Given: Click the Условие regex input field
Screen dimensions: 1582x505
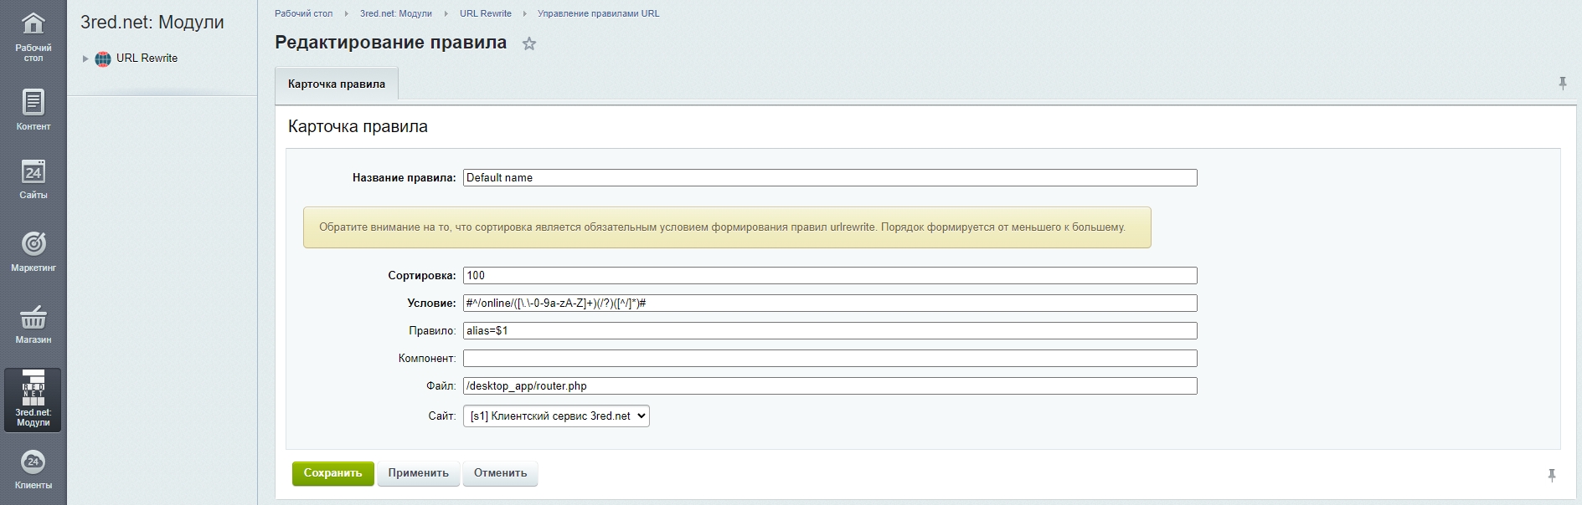Looking at the screenshot, I should click(x=829, y=304).
